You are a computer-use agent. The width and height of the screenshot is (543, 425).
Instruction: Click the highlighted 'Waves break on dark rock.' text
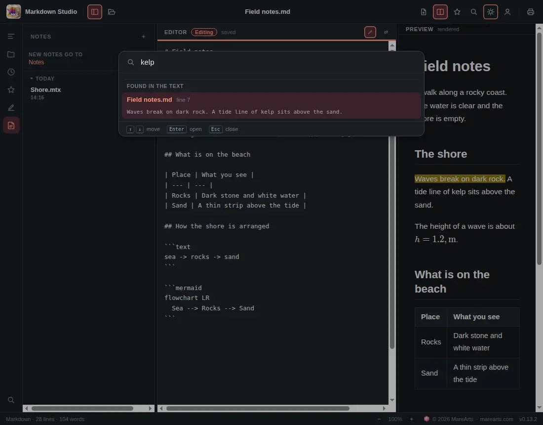coord(460,179)
